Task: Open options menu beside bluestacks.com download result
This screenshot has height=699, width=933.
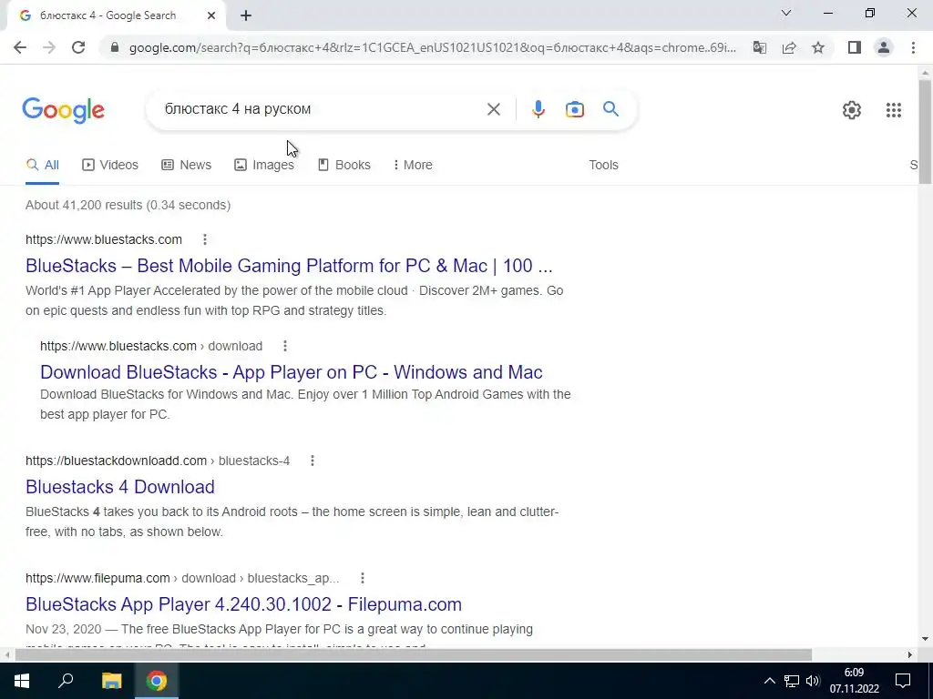Action: [x=285, y=346]
